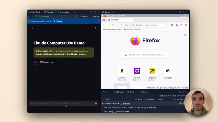Send the message with the arrow icon

96,103
